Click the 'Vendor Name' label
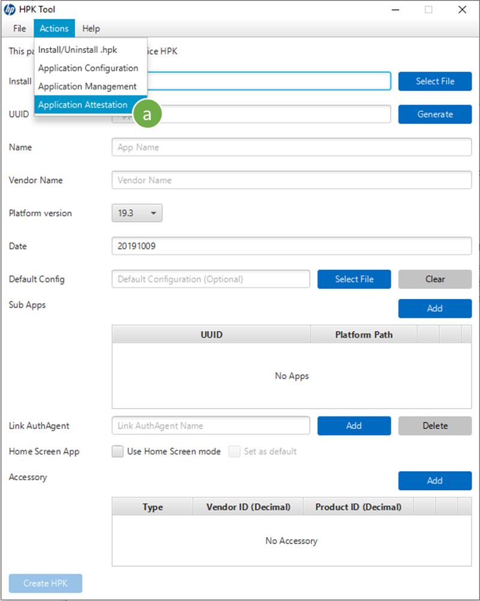The image size is (480, 601). [x=35, y=180]
